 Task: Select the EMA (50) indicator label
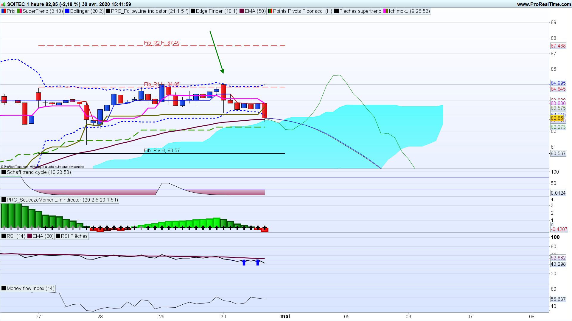pyautogui.click(x=255, y=11)
